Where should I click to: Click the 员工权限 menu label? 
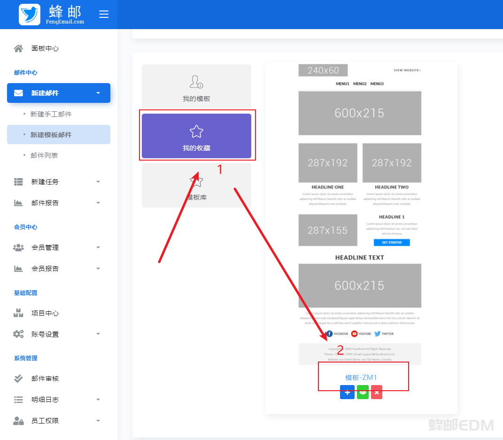click(x=45, y=421)
